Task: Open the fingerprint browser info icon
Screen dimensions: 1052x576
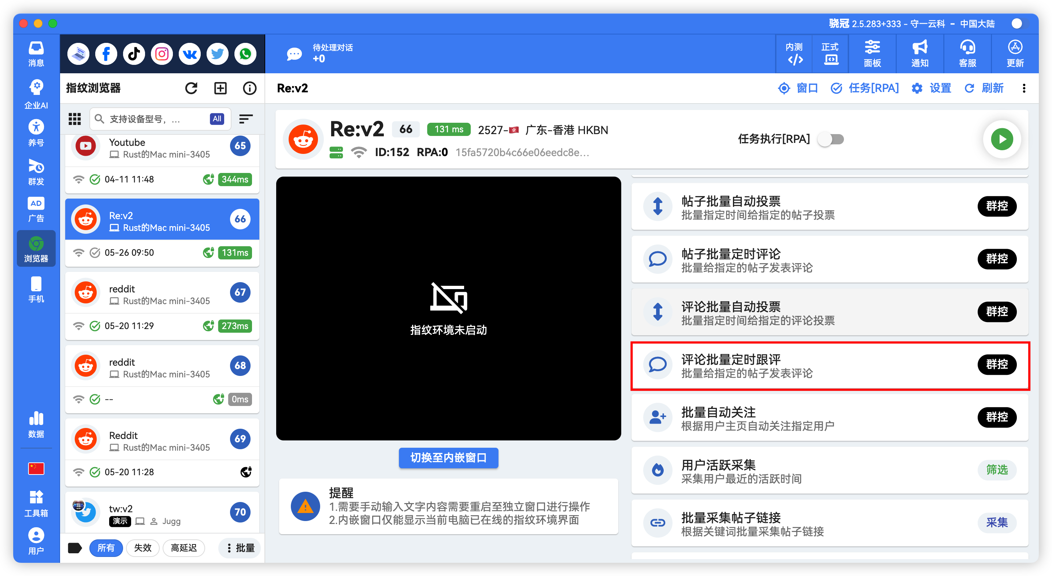Action: [249, 88]
